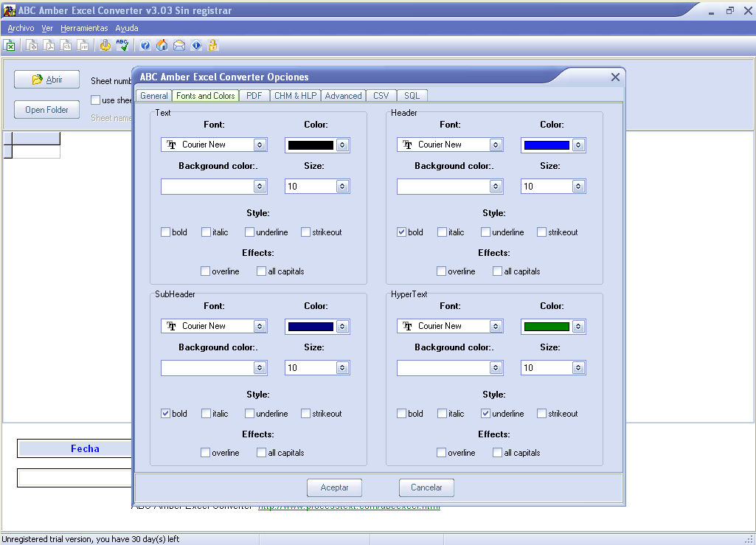Viewport: 756px width, 545px height.
Task: Uncheck bold in the SubHeader group
Action: click(165, 413)
